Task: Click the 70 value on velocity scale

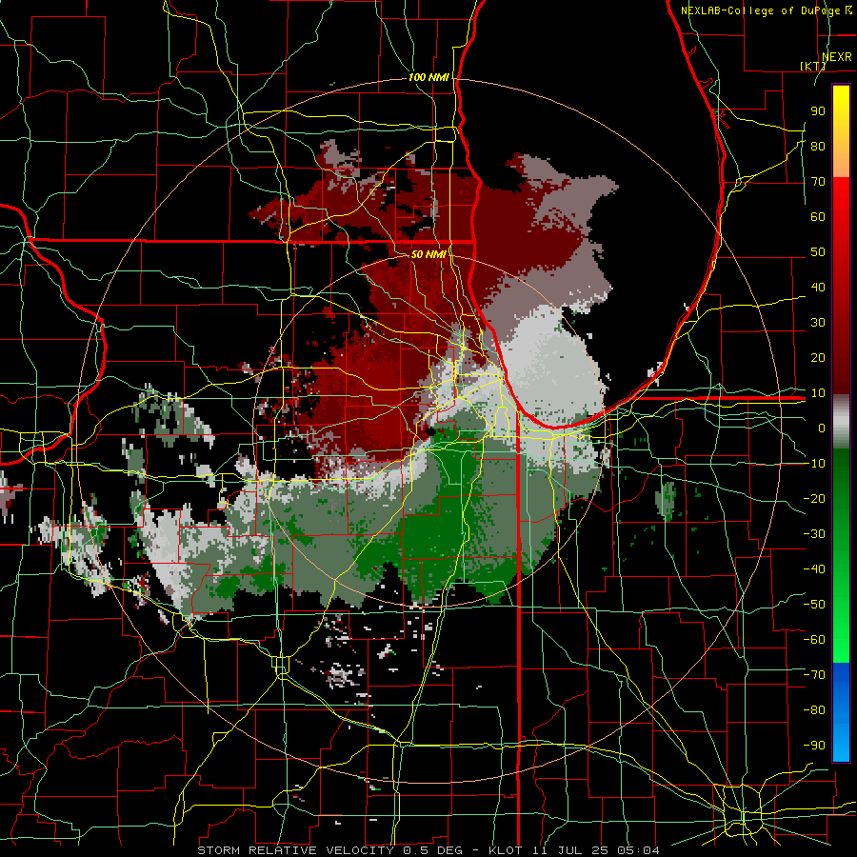Action: [x=818, y=182]
